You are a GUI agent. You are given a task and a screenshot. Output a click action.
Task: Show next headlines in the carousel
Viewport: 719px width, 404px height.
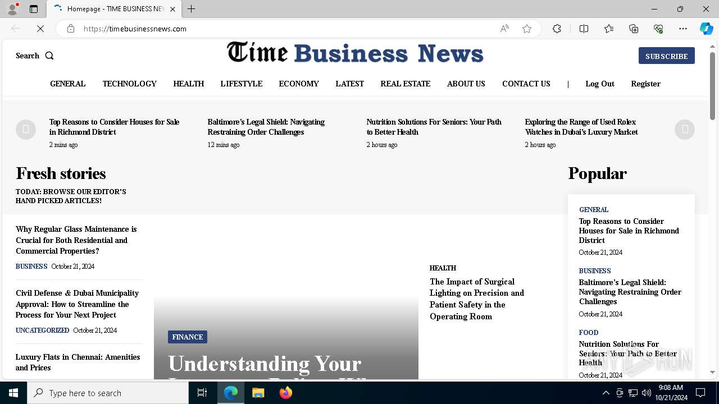tap(685, 130)
